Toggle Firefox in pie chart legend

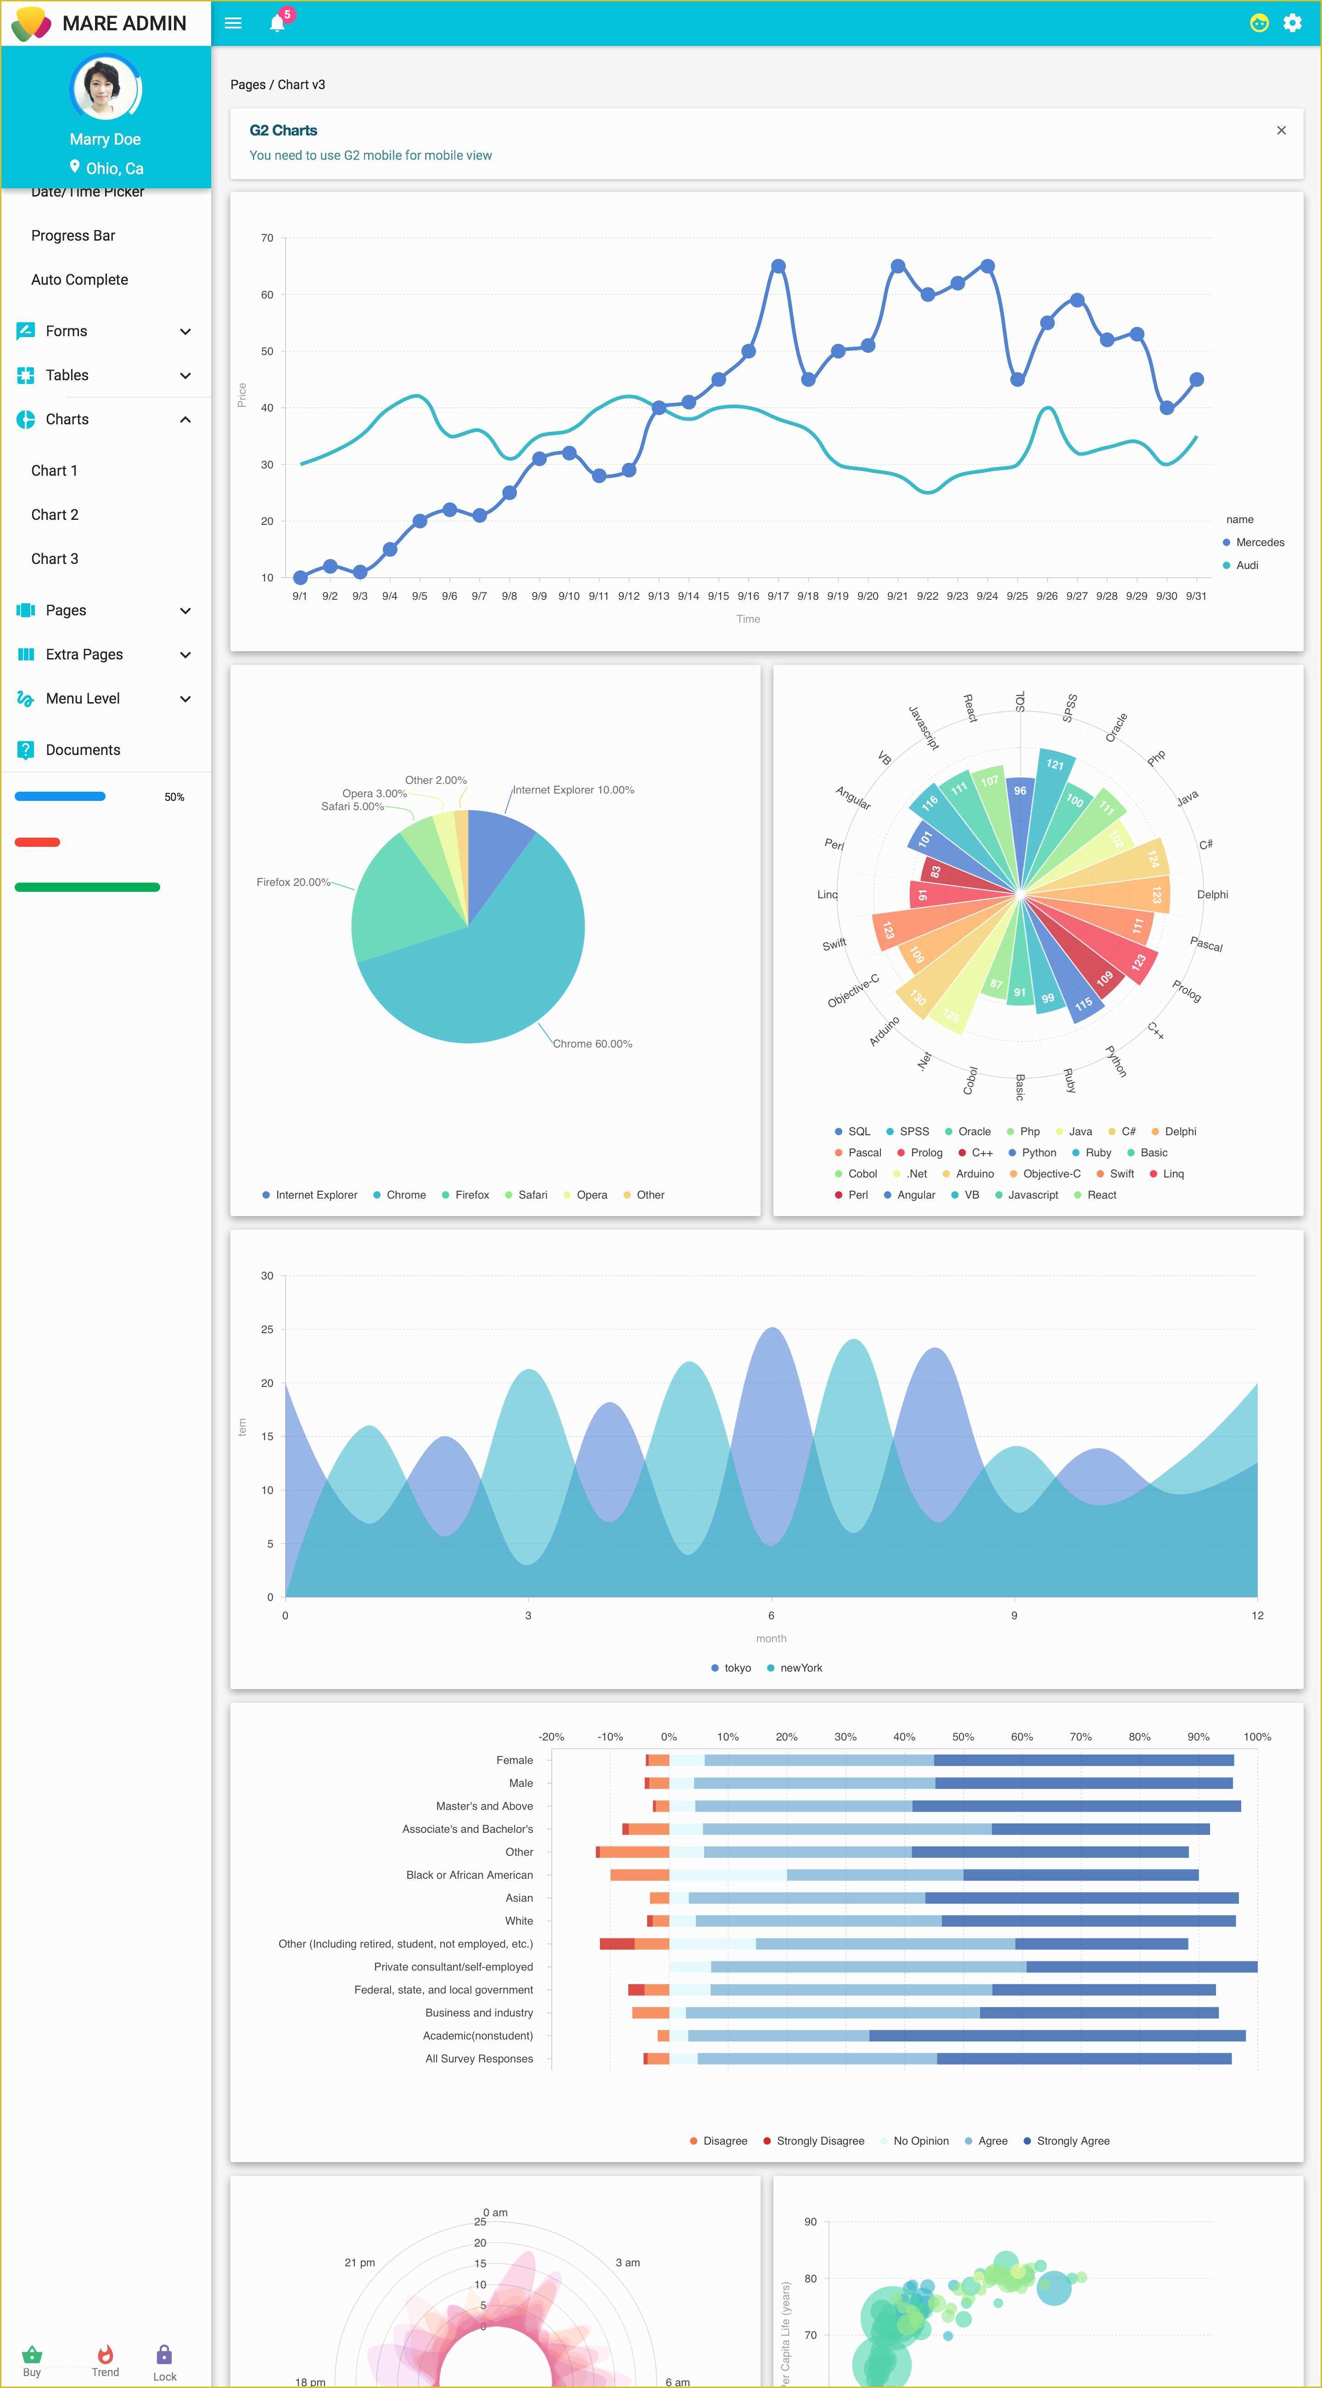pyautogui.click(x=465, y=1195)
